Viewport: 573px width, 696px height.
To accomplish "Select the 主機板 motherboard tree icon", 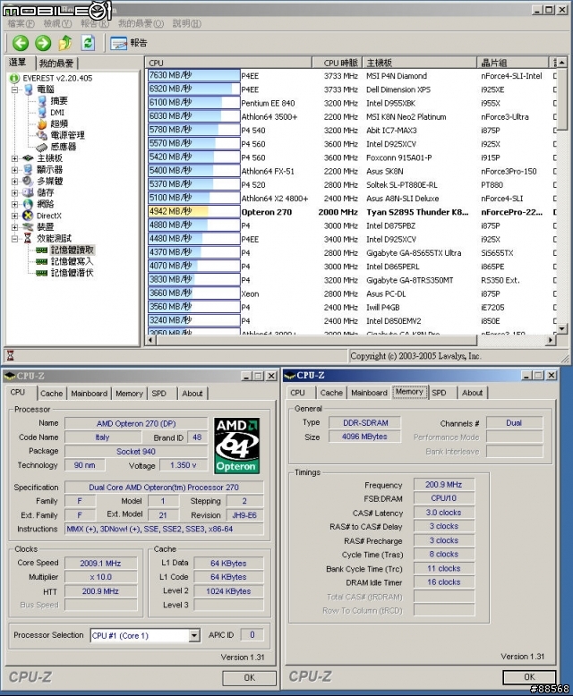I will point(29,158).
